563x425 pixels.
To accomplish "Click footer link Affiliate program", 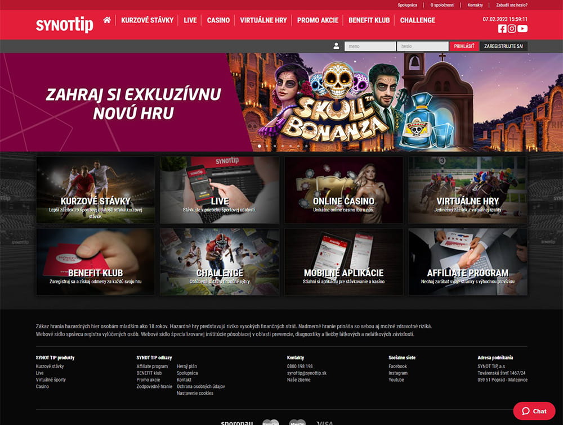I will [152, 366].
